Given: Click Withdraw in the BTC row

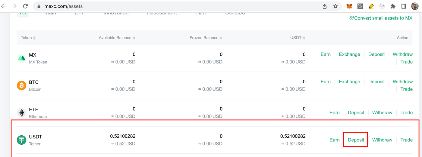Looking at the screenshot, I should click(403, 82).
